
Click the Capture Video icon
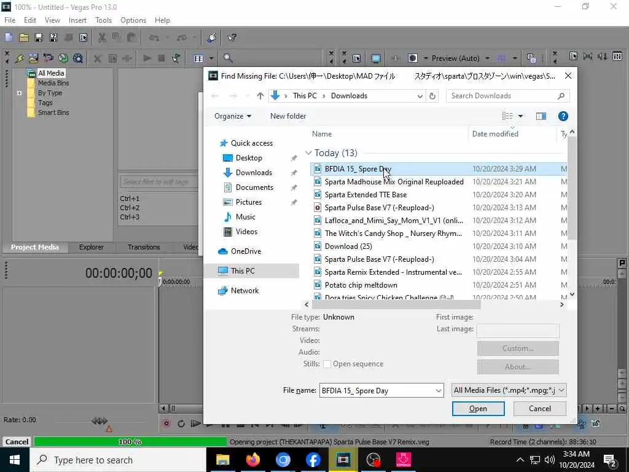48,58
